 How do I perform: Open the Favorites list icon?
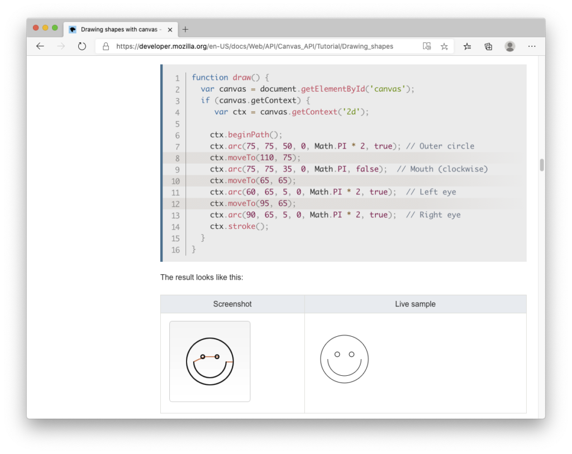pyautogui.click(x=467, y=46)
